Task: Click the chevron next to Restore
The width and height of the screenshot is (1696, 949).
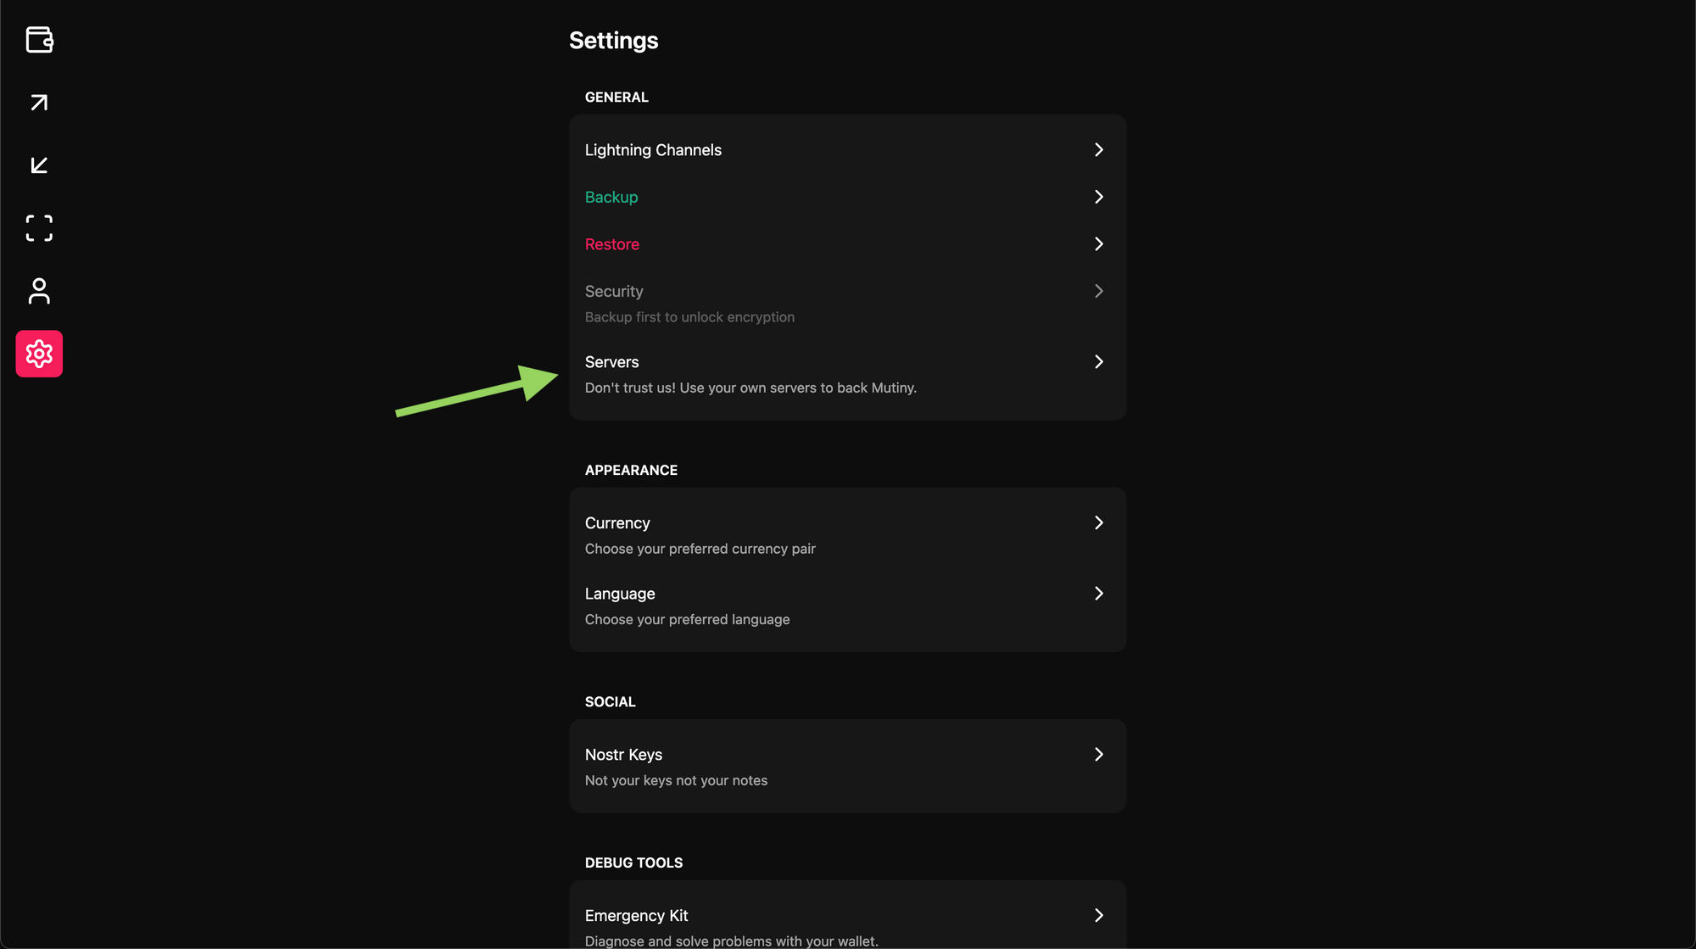Action: tap(1098, 244)
